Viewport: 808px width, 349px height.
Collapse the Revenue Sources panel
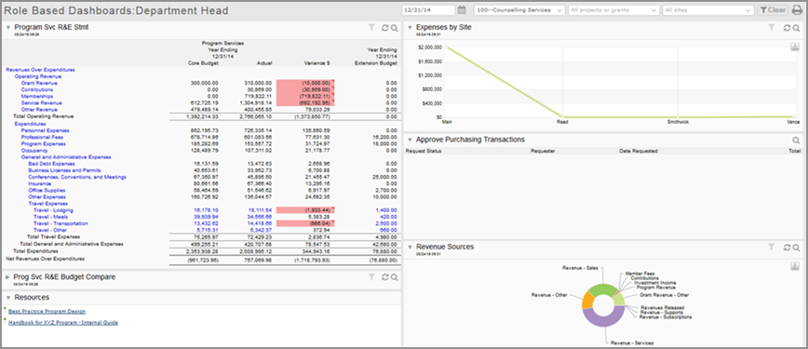point(410,247)
